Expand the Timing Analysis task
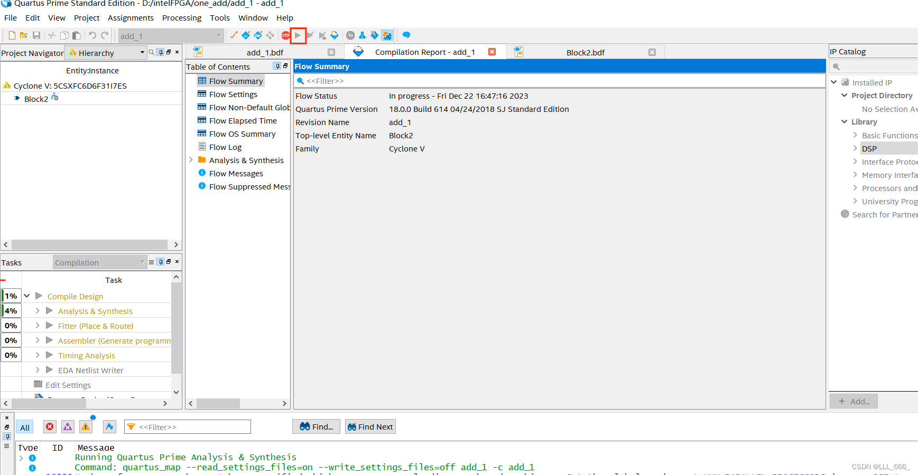 click(x=38, y=355)
